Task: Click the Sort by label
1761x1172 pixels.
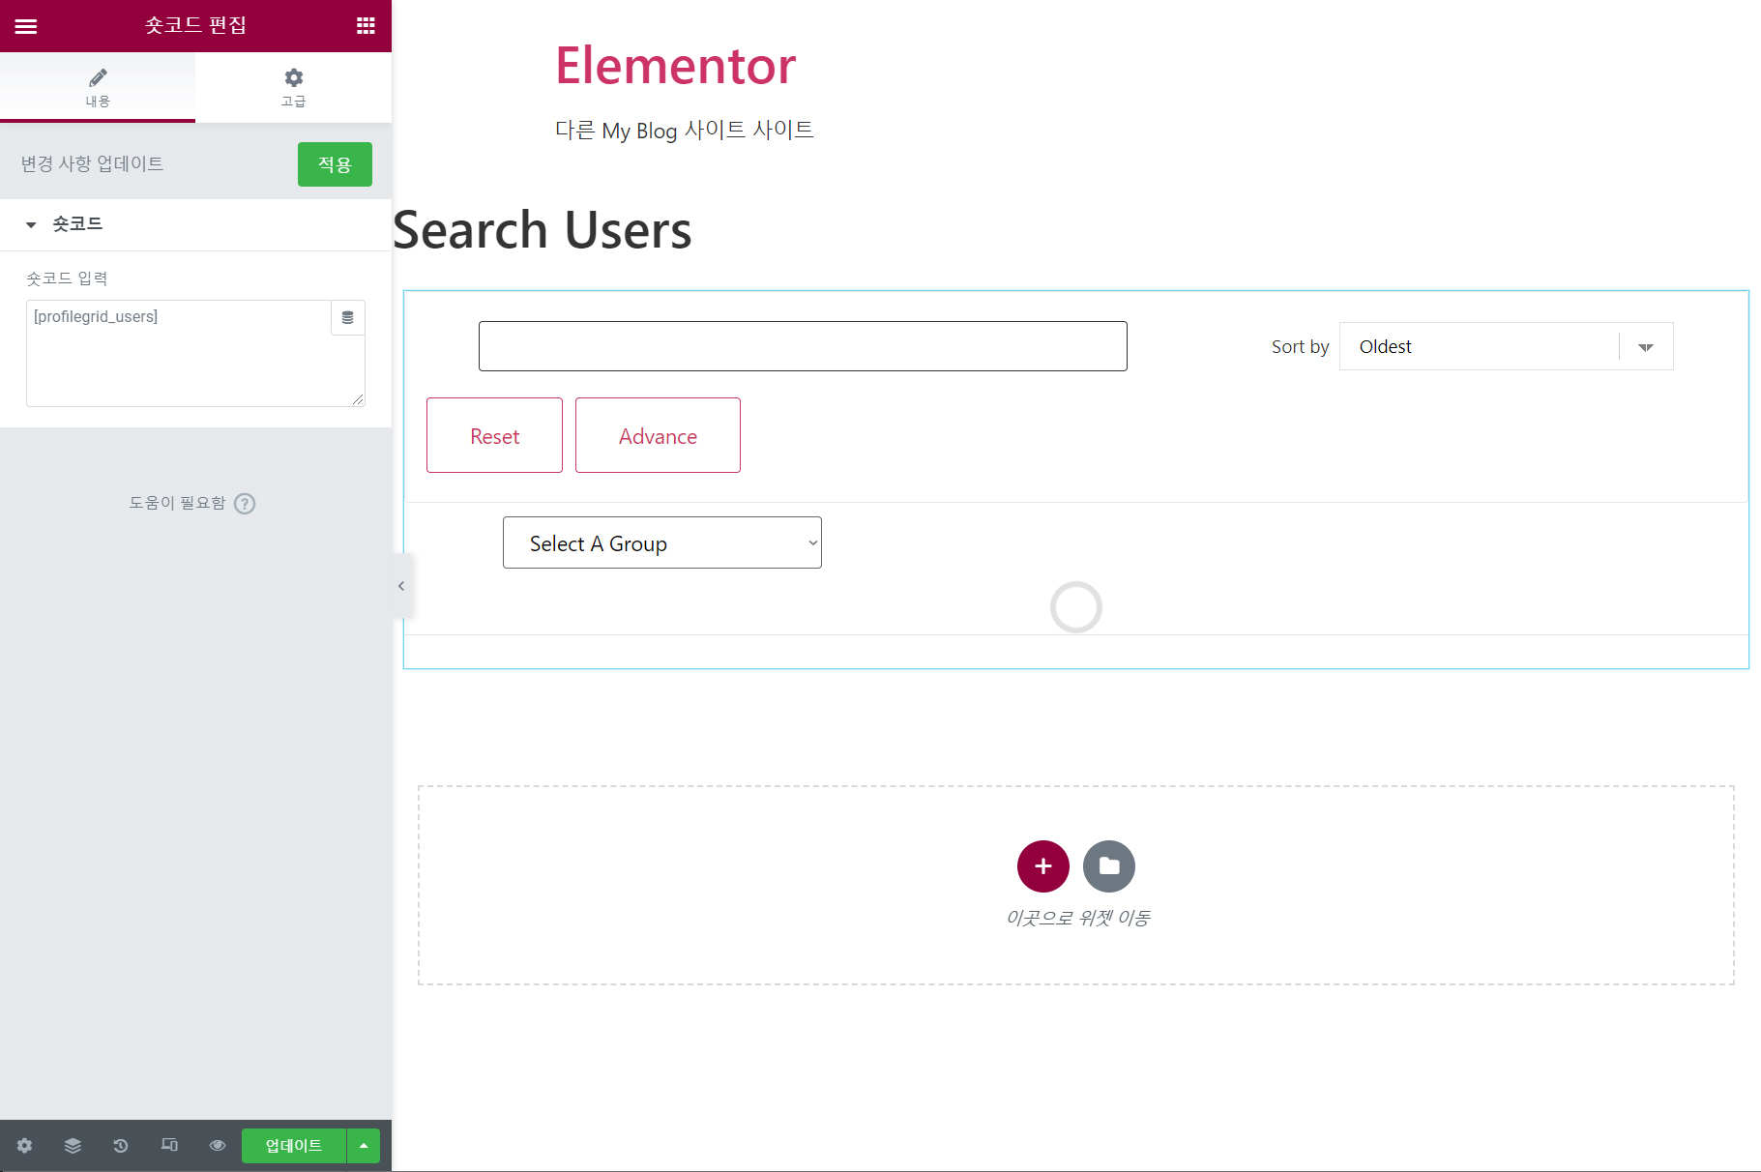Action: [1300, 346]
